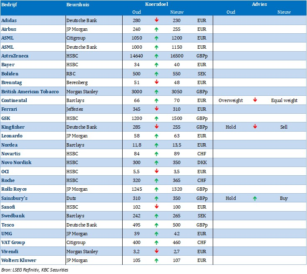Click the Rolls Royce company name

(x=15, y=189)
